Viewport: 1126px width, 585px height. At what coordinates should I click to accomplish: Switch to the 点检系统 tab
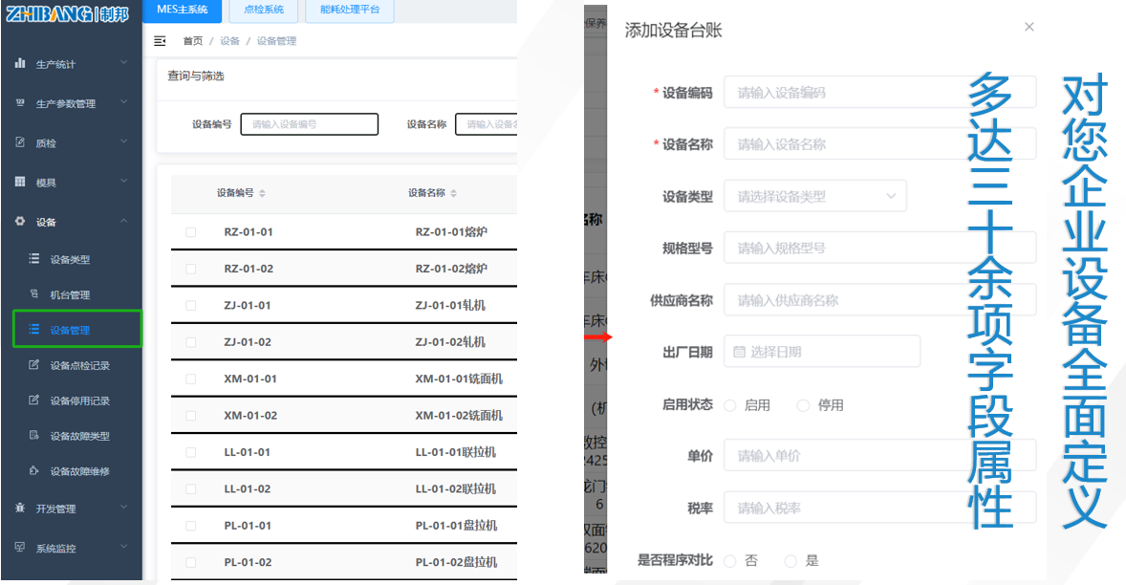coord(263,11)
